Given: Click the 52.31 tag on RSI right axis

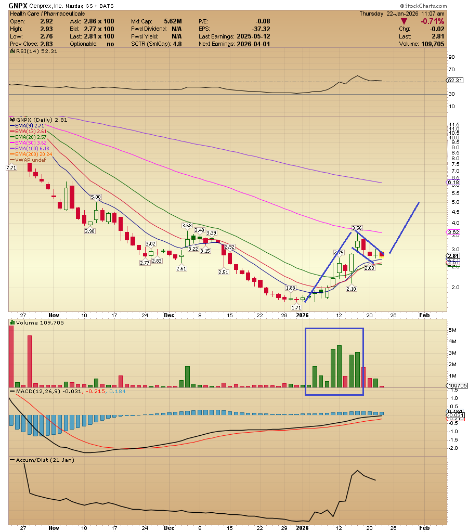Looking at the screenshot, I should (455, 81).
